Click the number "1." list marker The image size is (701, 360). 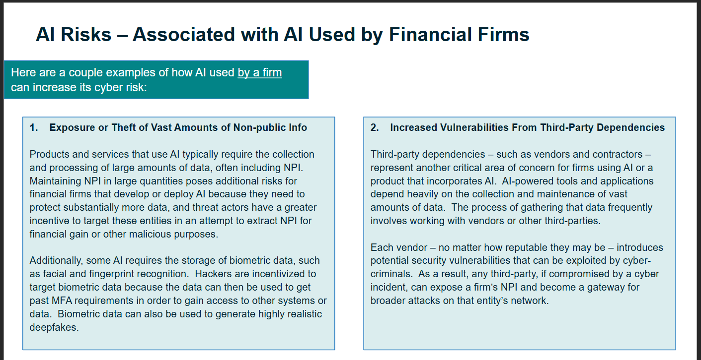tap(34, 127)
